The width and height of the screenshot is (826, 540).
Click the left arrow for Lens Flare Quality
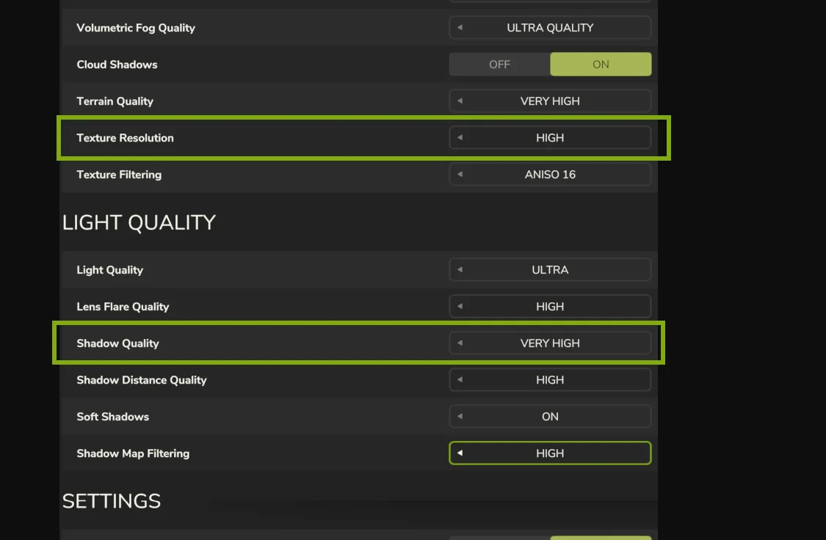click(x=460, y=306)
